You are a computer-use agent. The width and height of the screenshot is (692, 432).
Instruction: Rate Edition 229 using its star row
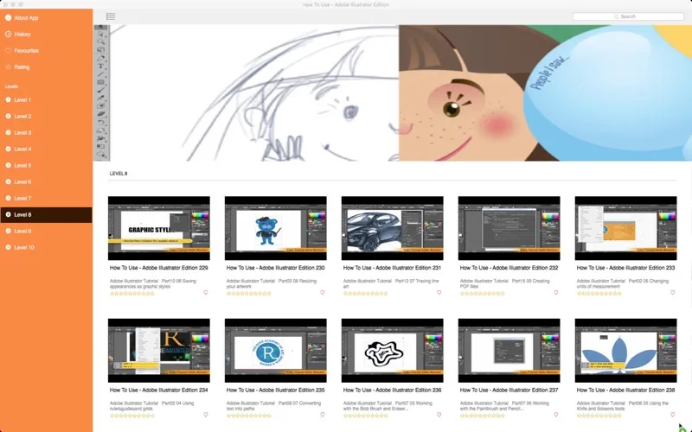(x=132, y=294)
